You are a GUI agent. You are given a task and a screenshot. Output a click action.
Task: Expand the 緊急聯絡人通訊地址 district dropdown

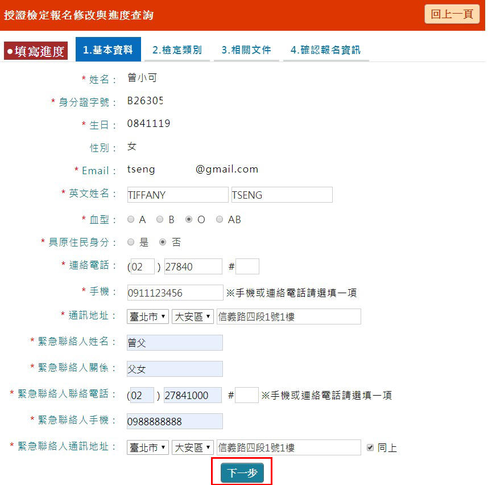coord(193,447)
